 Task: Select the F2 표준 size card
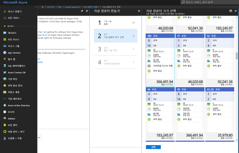[x=220, y=60]
